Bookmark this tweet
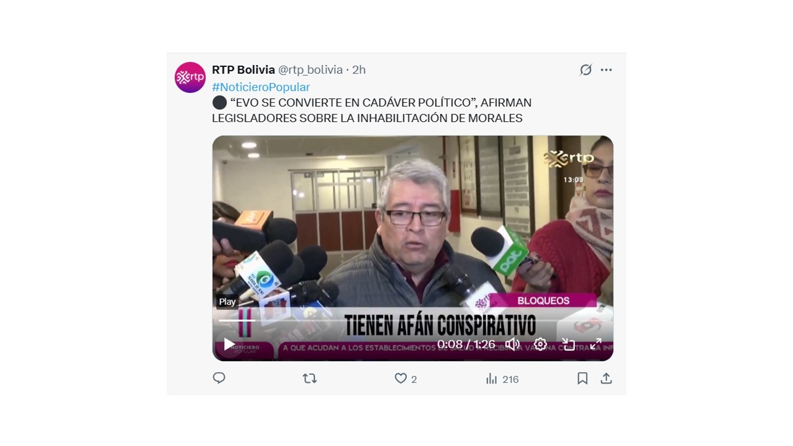 click(x=582, y=378)
